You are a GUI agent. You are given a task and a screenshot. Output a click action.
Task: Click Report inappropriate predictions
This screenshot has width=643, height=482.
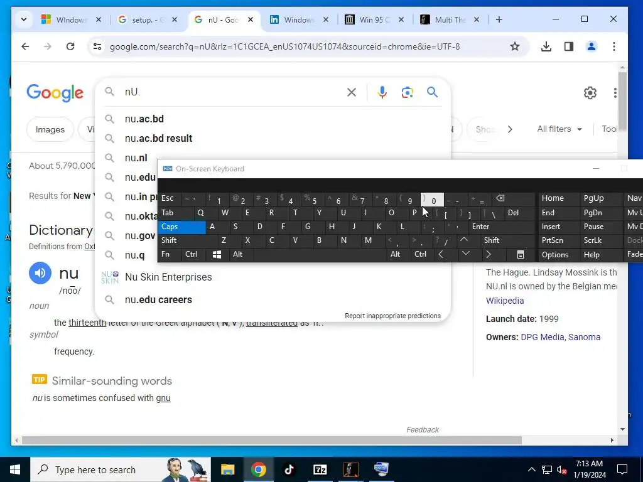(x=393, y=316)
